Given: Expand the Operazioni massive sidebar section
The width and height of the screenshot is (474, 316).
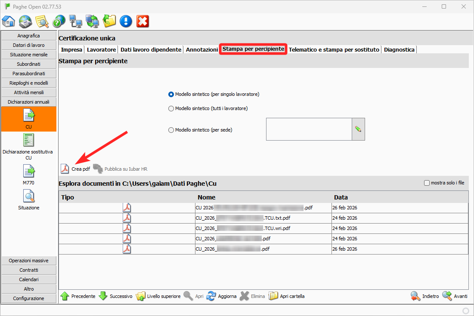Looking at the screenshot, I should point(29,261).
